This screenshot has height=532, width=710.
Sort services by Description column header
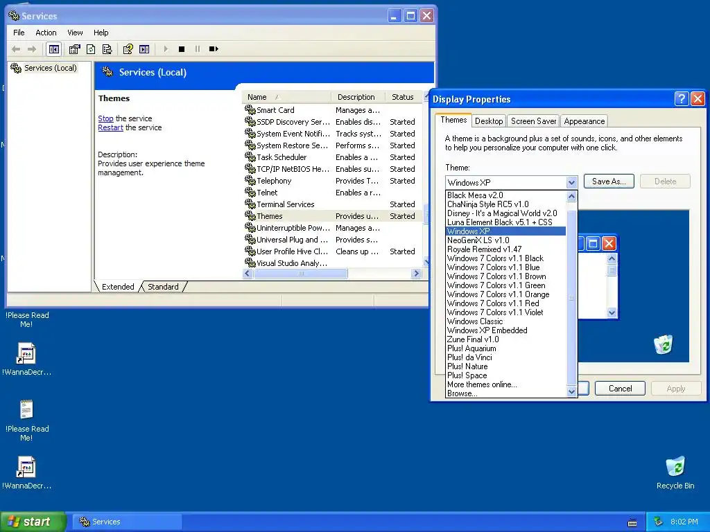[x=358, y=97]
